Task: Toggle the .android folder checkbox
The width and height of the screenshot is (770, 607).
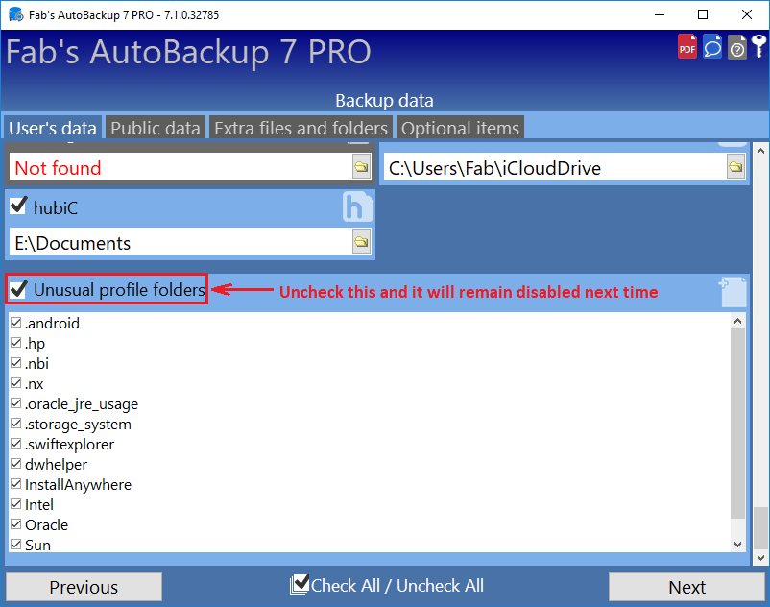Action: coord(16,322)
